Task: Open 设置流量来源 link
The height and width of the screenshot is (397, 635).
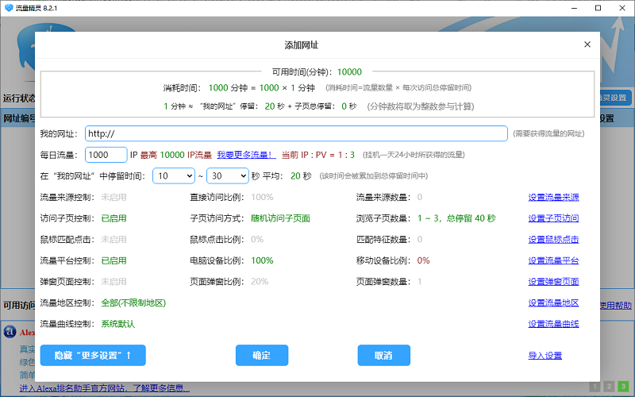Action: point(553,197)
